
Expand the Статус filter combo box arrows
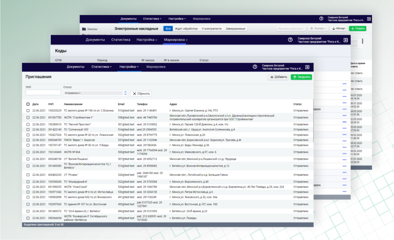(125, 93)
